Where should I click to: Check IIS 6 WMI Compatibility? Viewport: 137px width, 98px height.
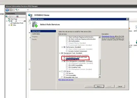pyautogui.click(x=67, y=65)
